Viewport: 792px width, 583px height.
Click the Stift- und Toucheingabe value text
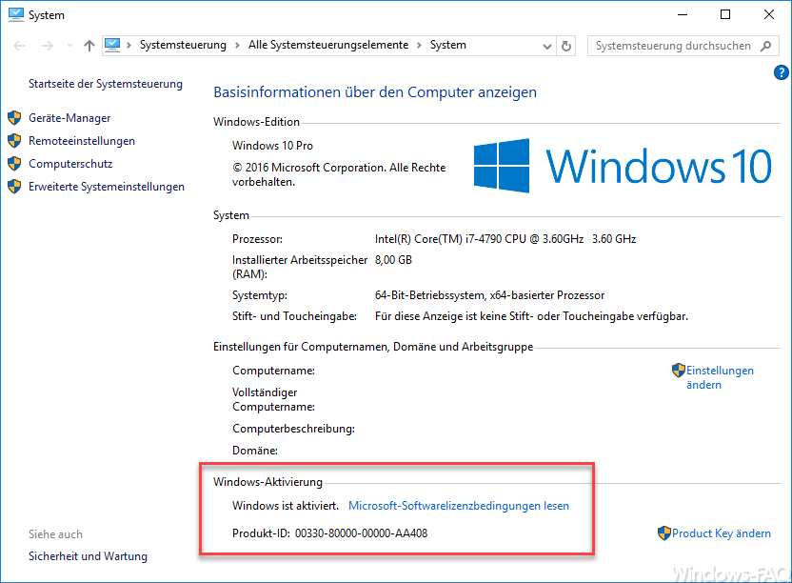pyautogui.click(x=531, y=316)
